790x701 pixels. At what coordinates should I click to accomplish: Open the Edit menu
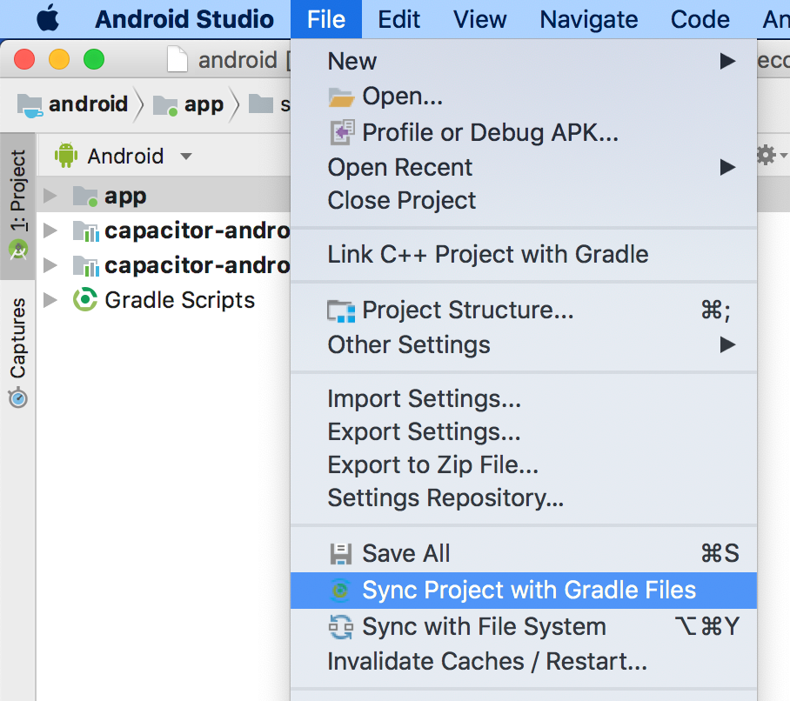[398, 19]
